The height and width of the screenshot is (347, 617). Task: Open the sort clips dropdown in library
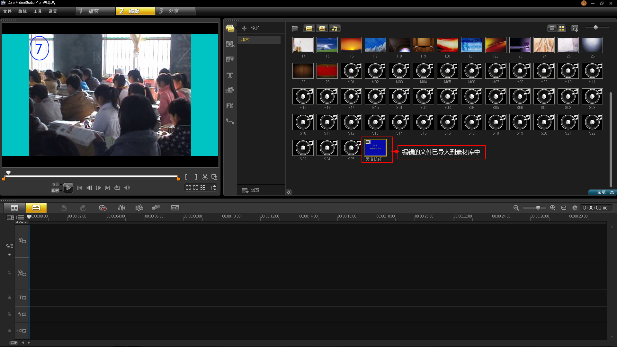point(575,28)
